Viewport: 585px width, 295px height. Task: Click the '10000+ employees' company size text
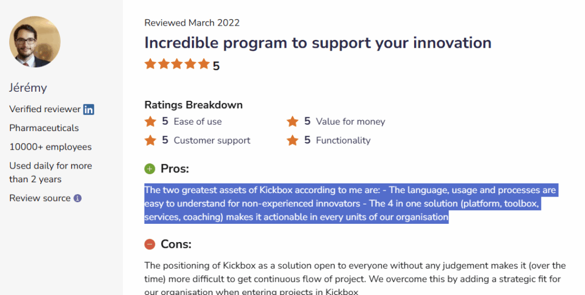(x=50, y=147)
